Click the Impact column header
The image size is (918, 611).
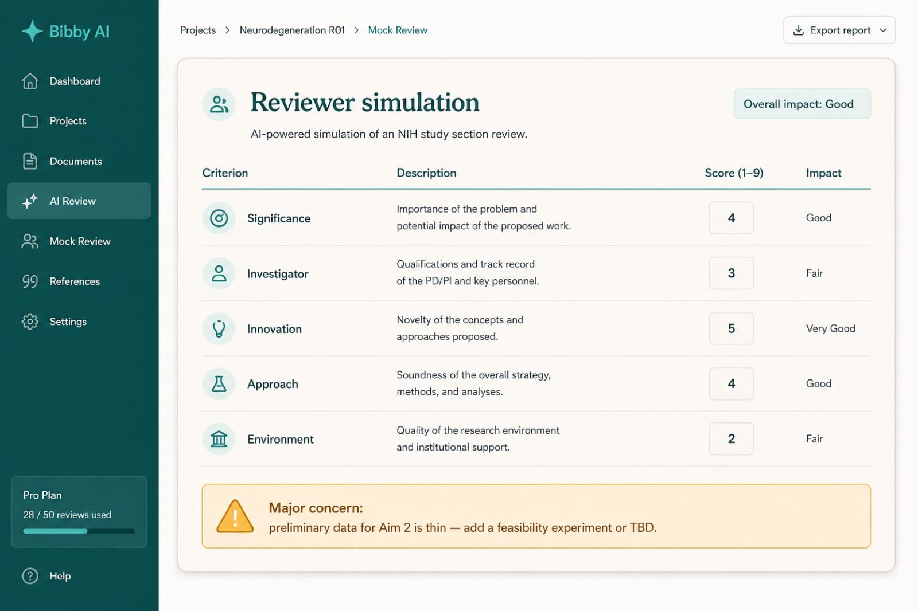click(823, 173)
